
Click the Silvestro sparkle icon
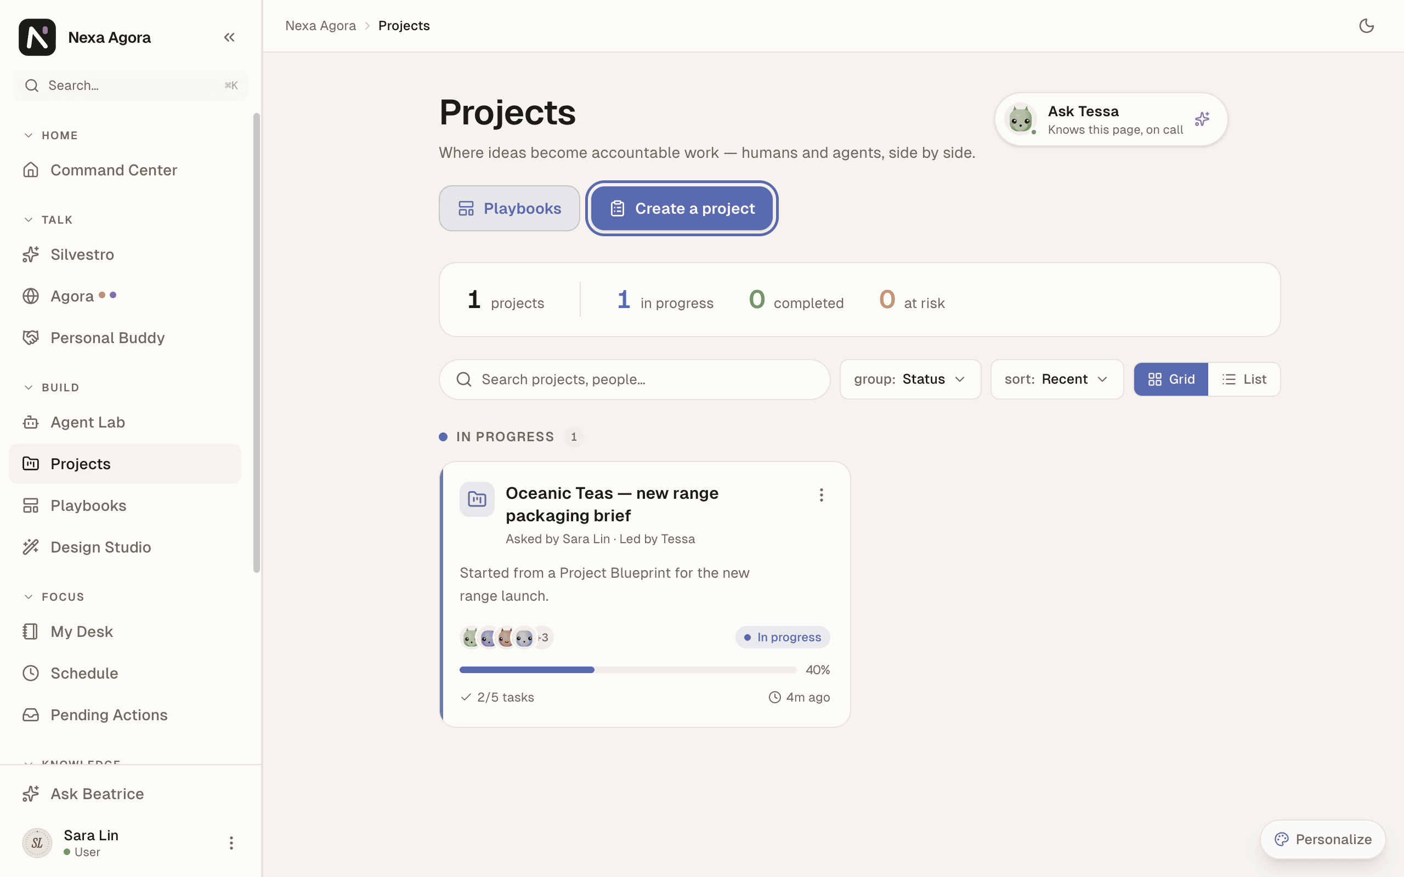[x=31, y=255]
